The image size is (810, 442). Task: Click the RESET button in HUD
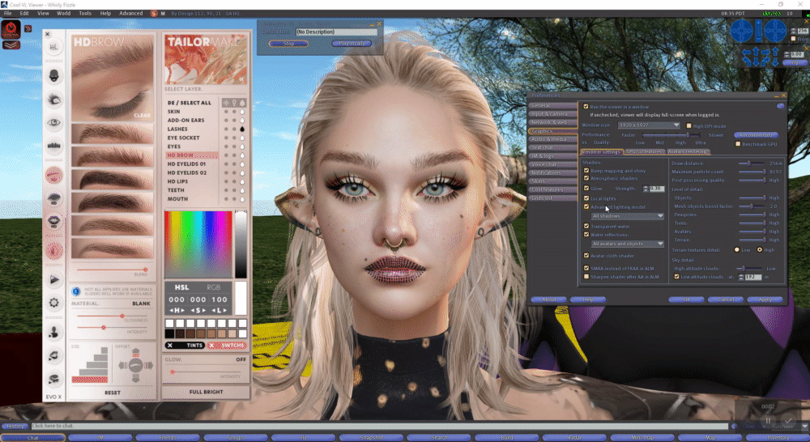coord(112,393)
